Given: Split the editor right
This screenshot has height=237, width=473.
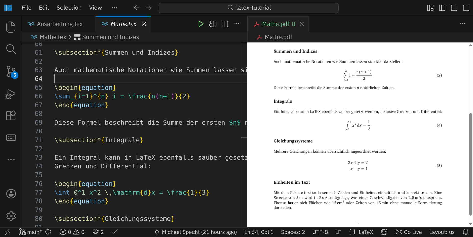Looking at the screenshot, I should tap(225, 24).
